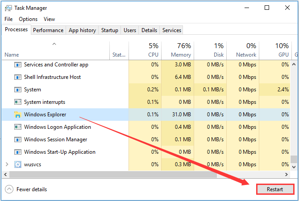Select the Windows Start-Up Application name

[x=60, y=152]
